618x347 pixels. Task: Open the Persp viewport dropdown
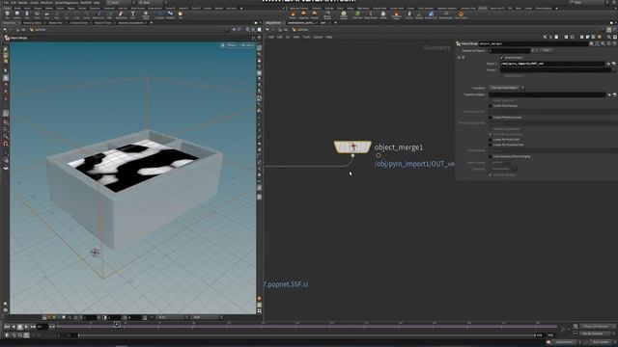point(232,45)
